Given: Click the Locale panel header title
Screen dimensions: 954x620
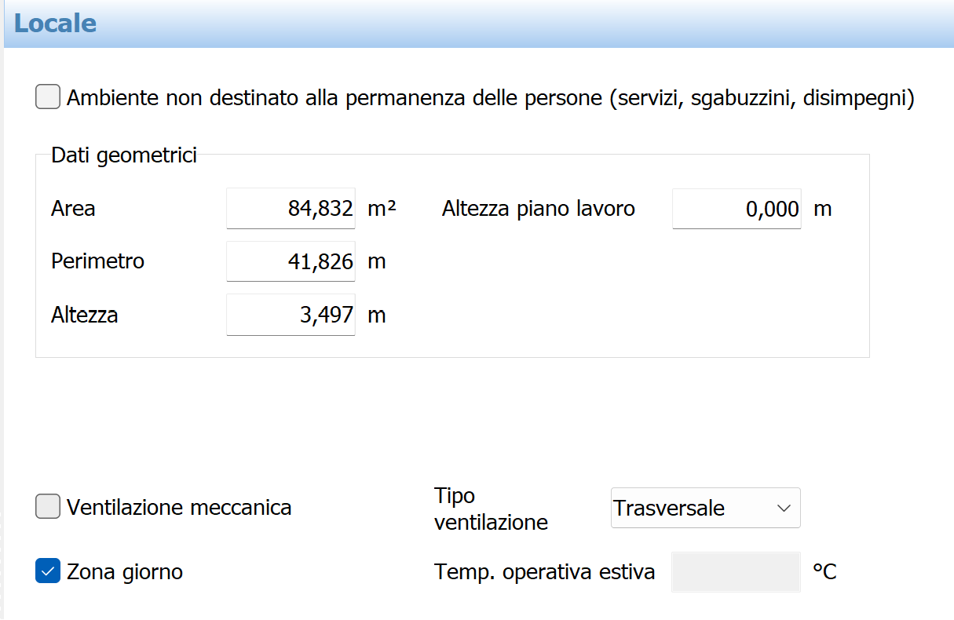Looking at the screenshot, I should pos(55,24).
